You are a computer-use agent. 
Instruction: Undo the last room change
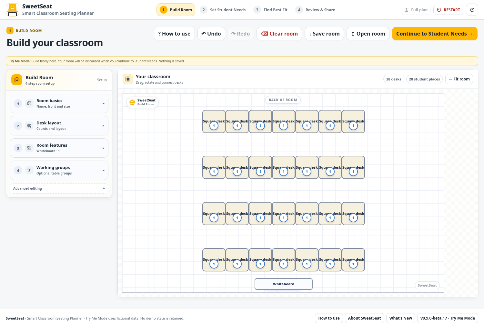coord(211,34)
